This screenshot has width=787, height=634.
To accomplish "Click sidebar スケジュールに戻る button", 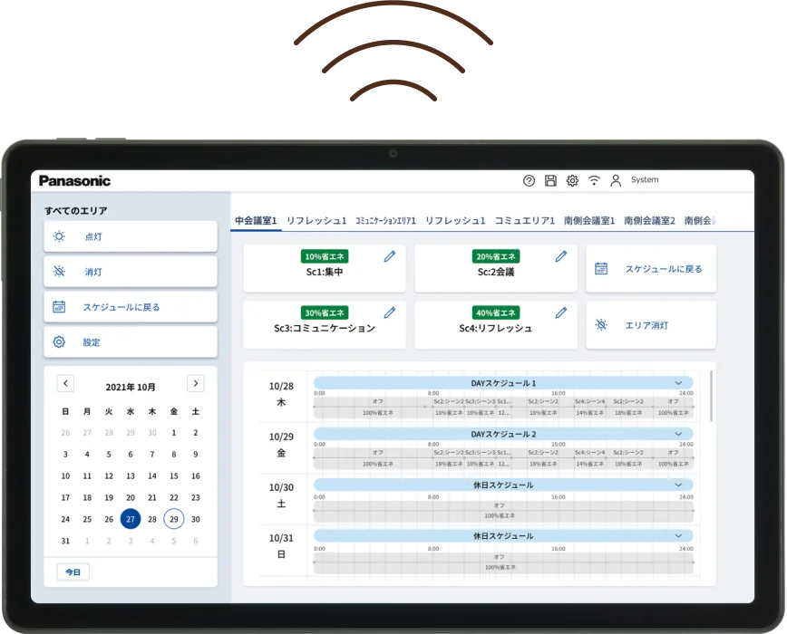I will [x=131, y=307].
